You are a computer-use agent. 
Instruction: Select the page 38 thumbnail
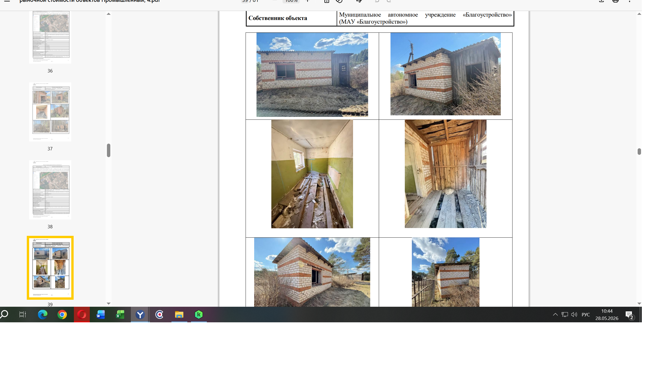(50, 190)
